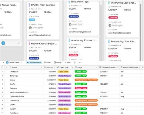Click the third kanban column scrollbar
The width and height of the screenshot is (144, 115).
click(101, 33)
